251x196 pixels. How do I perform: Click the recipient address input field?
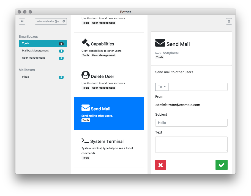198,87
